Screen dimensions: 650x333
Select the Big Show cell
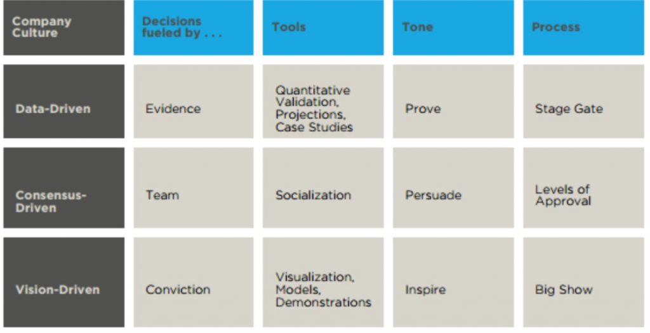coord(584,282)
